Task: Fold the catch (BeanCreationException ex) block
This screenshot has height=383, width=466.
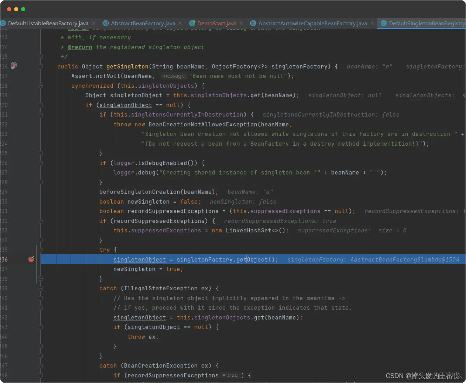Action: [x=41, y=365]
